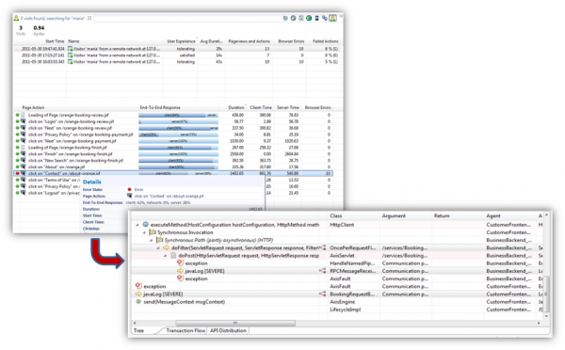
Task: Collapse the doPost tree node
Action: [165, 255]
